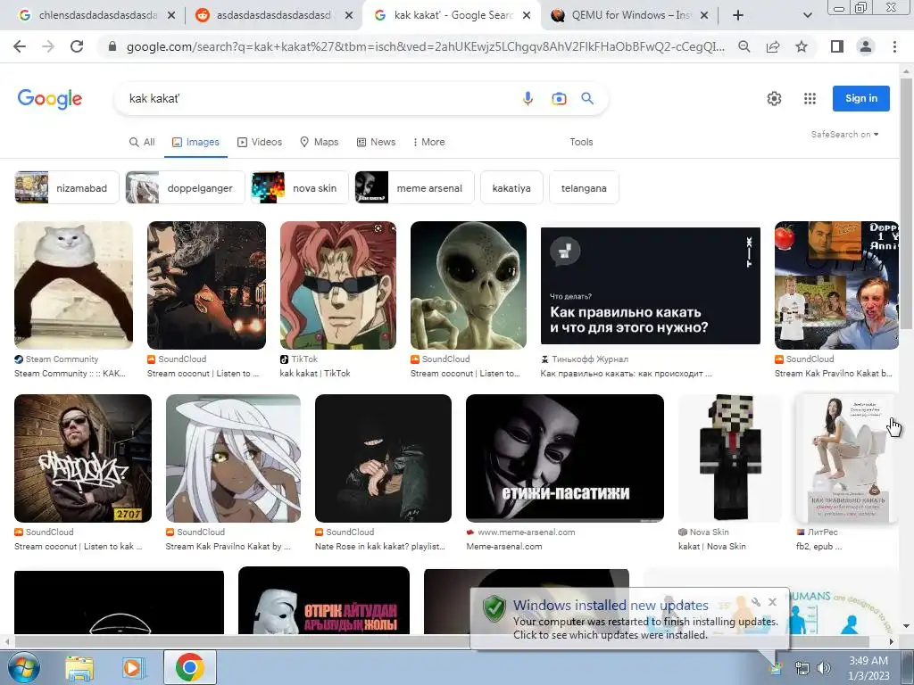Open the Chrome profile avatar icon
This screenshot has height=685, width=914.
(x=866, y=46)
